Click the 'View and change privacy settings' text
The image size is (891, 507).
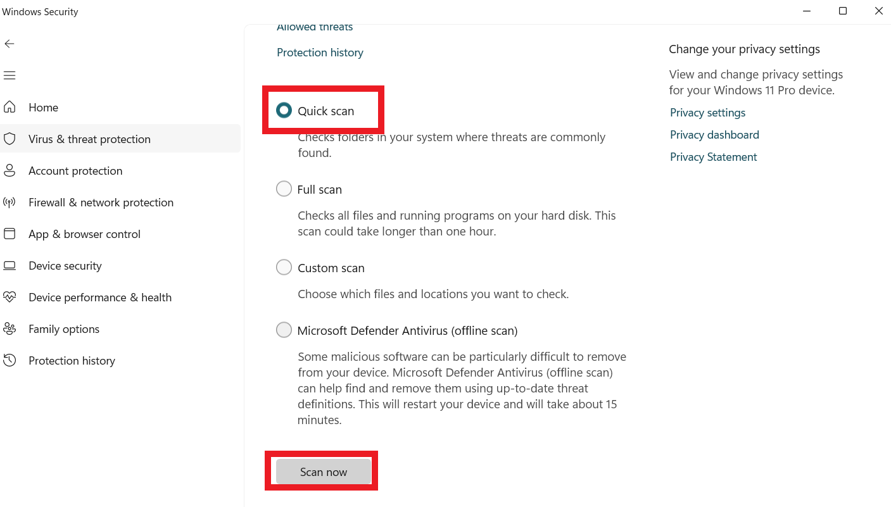coord(756,82)
